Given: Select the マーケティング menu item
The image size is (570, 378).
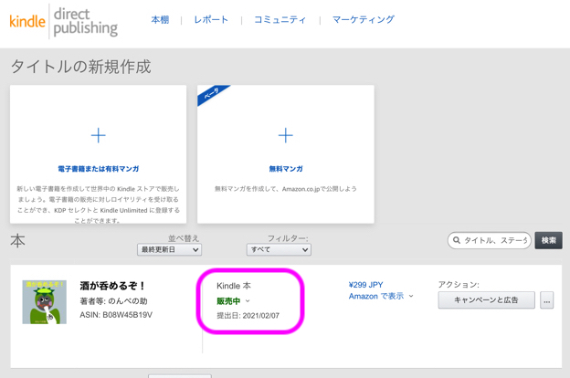Looking at the screenshot, I should 363,19.
